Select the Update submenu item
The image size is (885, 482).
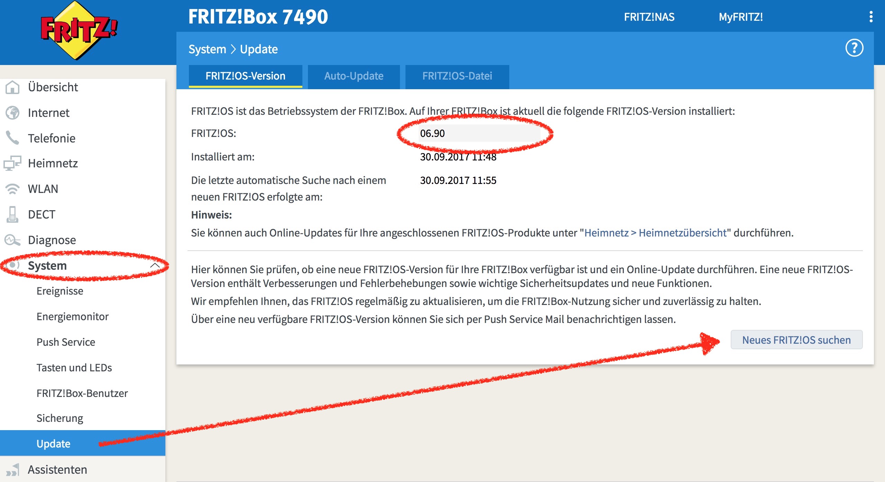(83, 443)
